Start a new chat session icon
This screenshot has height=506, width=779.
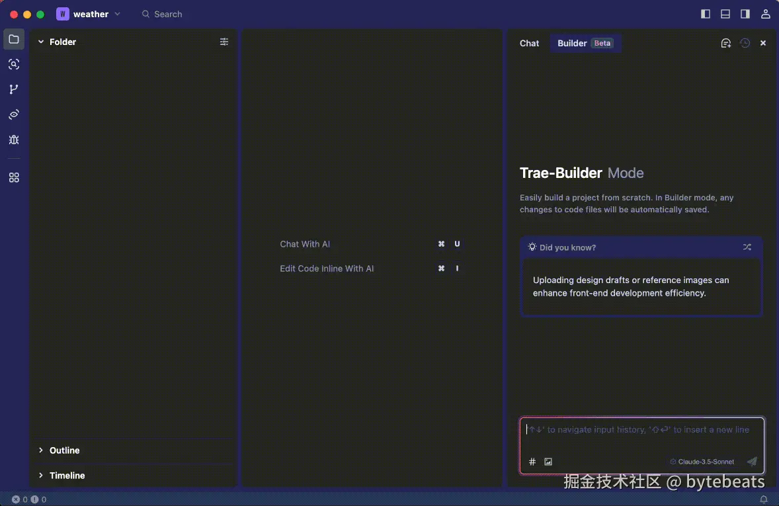coord(726,43)
